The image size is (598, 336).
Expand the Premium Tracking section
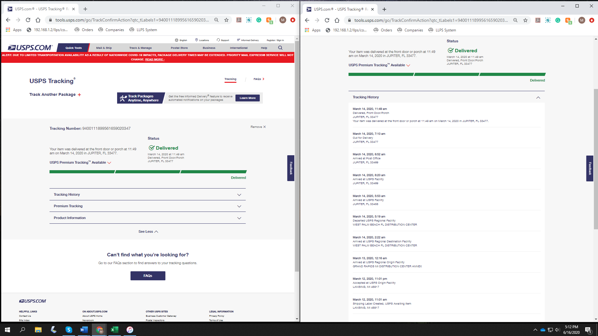[x=147, y=206]
